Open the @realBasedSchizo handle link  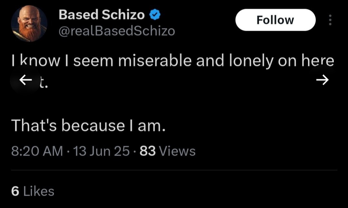(x=117, y=31)
